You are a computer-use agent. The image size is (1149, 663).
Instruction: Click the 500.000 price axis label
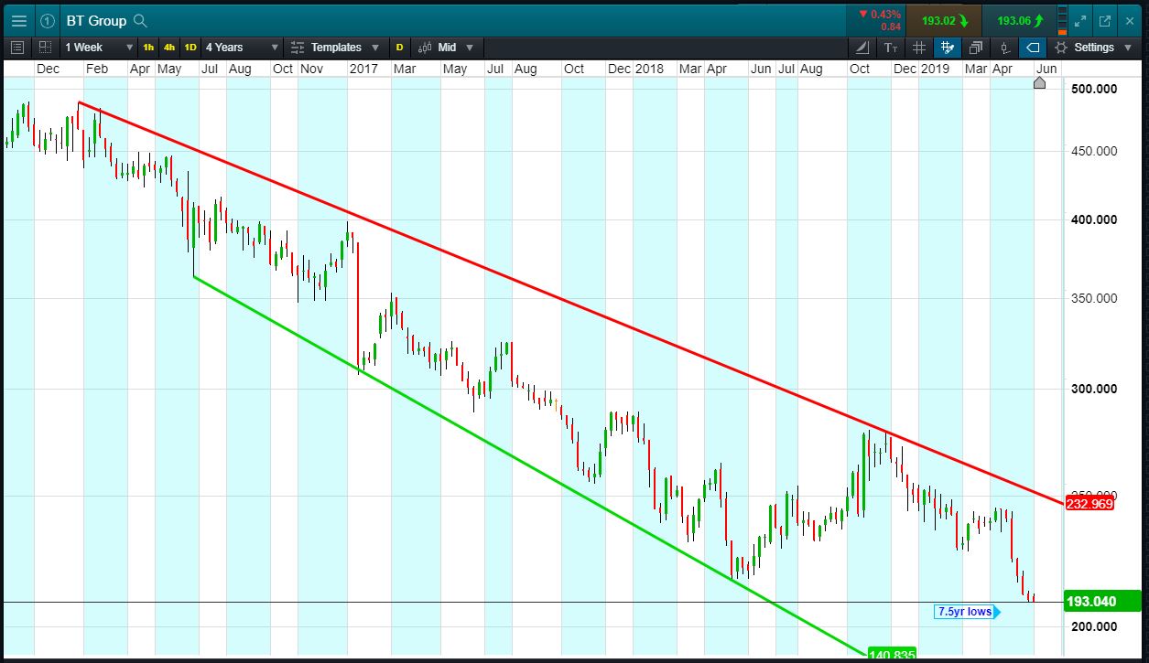click(1094, 89)
